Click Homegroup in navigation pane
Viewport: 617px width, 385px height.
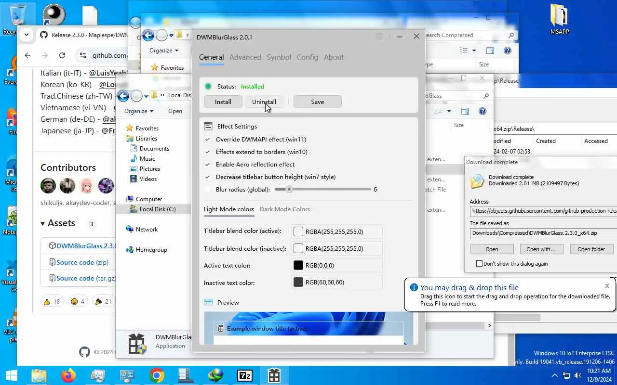point(151,250)
